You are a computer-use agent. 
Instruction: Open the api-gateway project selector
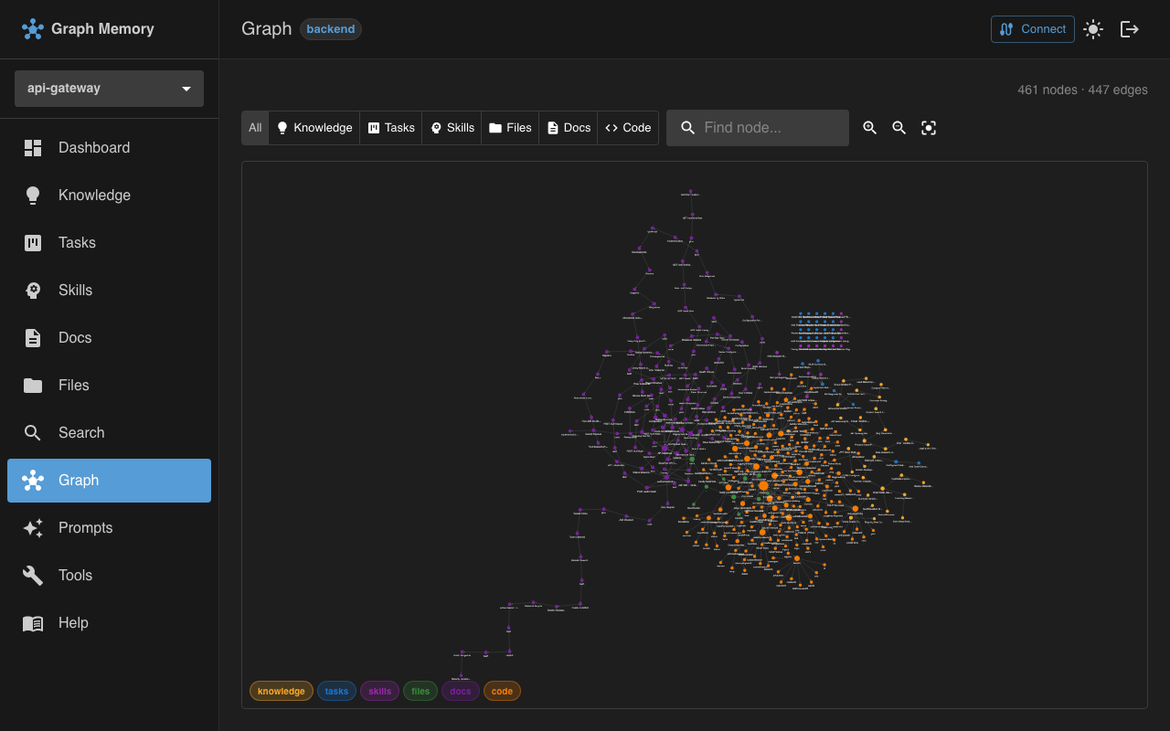109,88
